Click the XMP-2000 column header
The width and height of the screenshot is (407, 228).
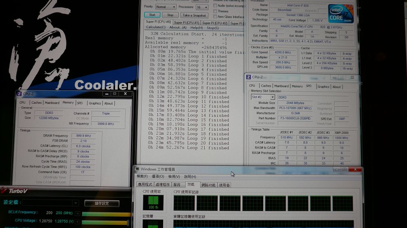coord(341,133)
